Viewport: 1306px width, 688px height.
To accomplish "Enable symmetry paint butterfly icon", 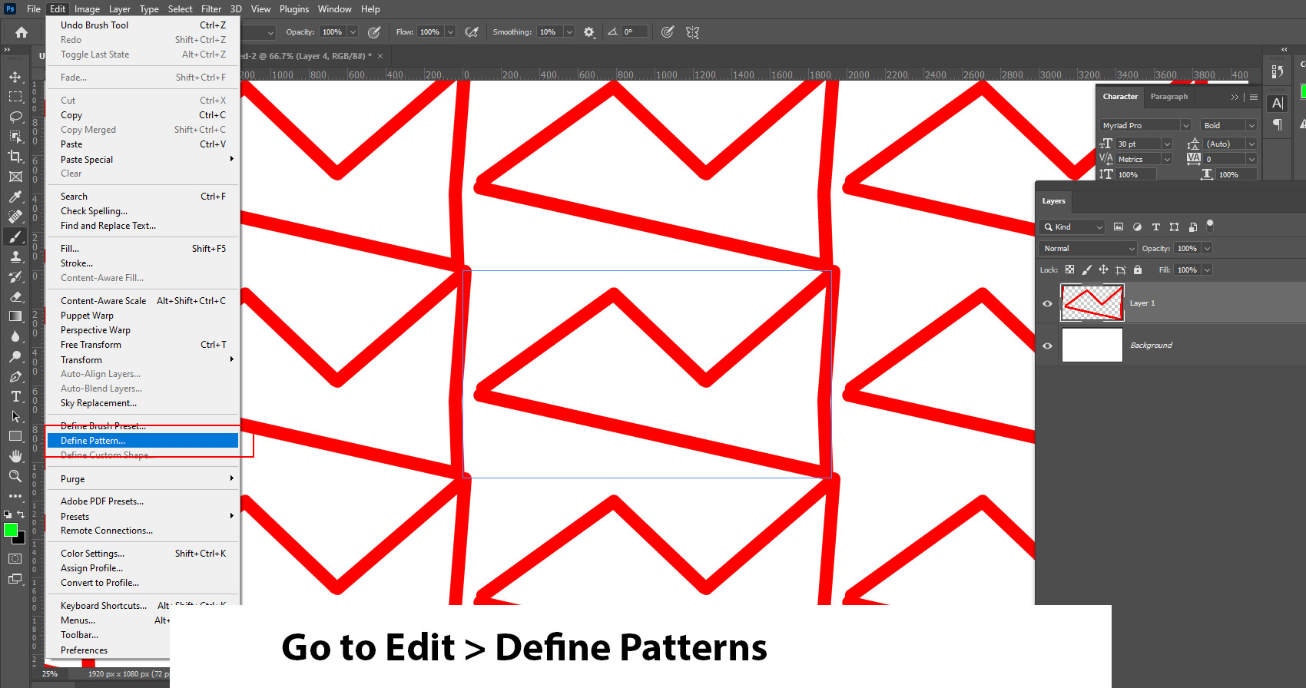I will (x=692, y=32).
